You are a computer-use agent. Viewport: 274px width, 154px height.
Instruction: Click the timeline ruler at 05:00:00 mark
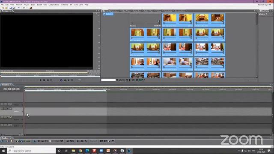[107, 89]
